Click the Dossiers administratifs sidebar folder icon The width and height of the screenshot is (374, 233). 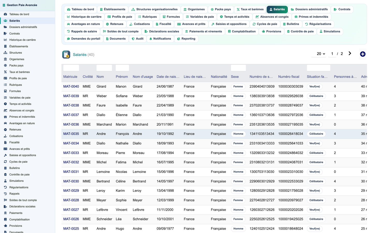click(x=5, y=27)
